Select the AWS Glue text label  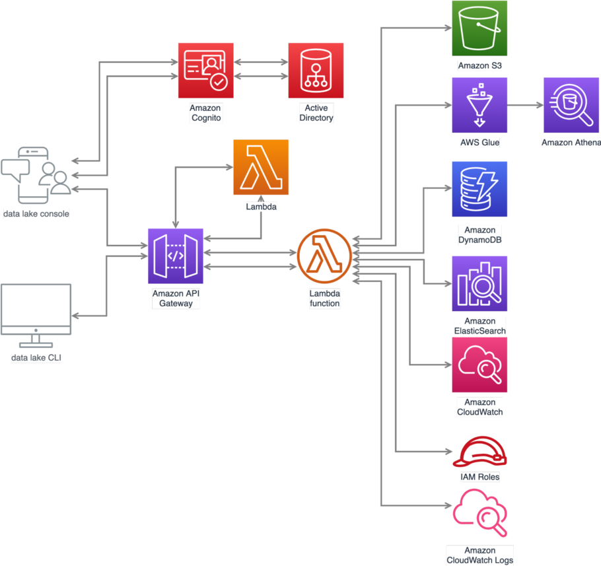[480, 142]
